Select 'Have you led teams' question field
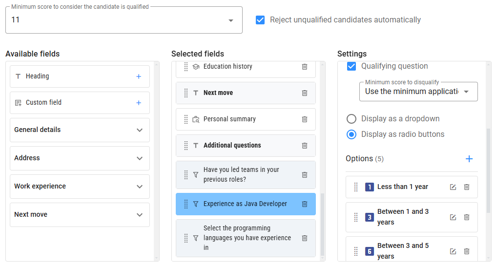 (242, 175)
